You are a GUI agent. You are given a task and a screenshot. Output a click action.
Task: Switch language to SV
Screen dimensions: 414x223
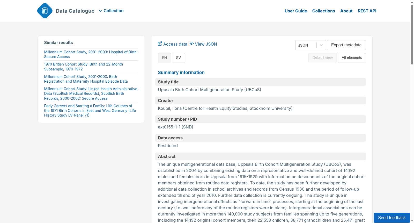(179, 58)
